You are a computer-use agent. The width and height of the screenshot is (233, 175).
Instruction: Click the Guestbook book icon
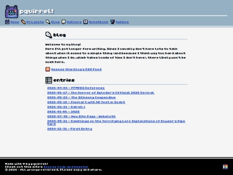pos(85,22)
